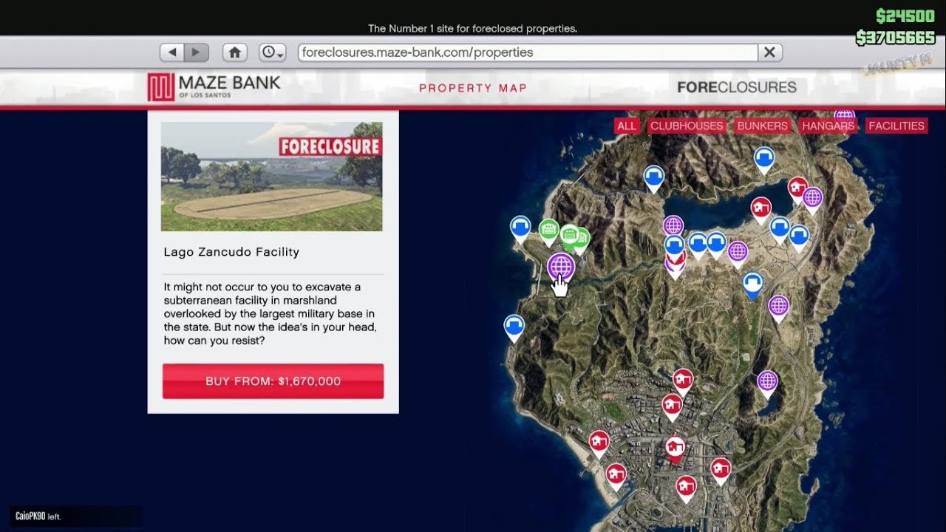Viewport: 946px width, 532px height.
Task: Switch to the FACILITIES filter tab
Action: (x=896, y=126)
